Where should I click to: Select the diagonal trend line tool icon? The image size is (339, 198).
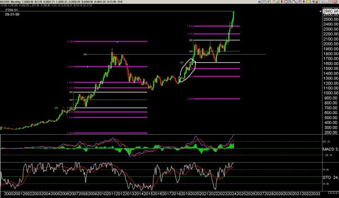[295, 2]
